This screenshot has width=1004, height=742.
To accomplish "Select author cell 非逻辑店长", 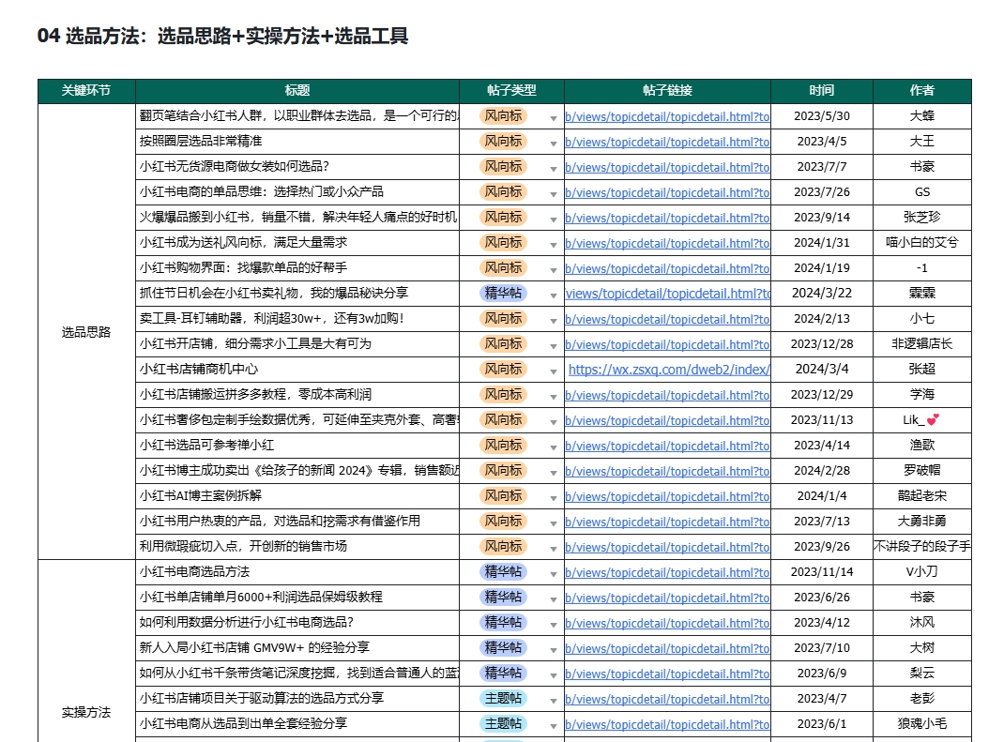I will 922,343.
